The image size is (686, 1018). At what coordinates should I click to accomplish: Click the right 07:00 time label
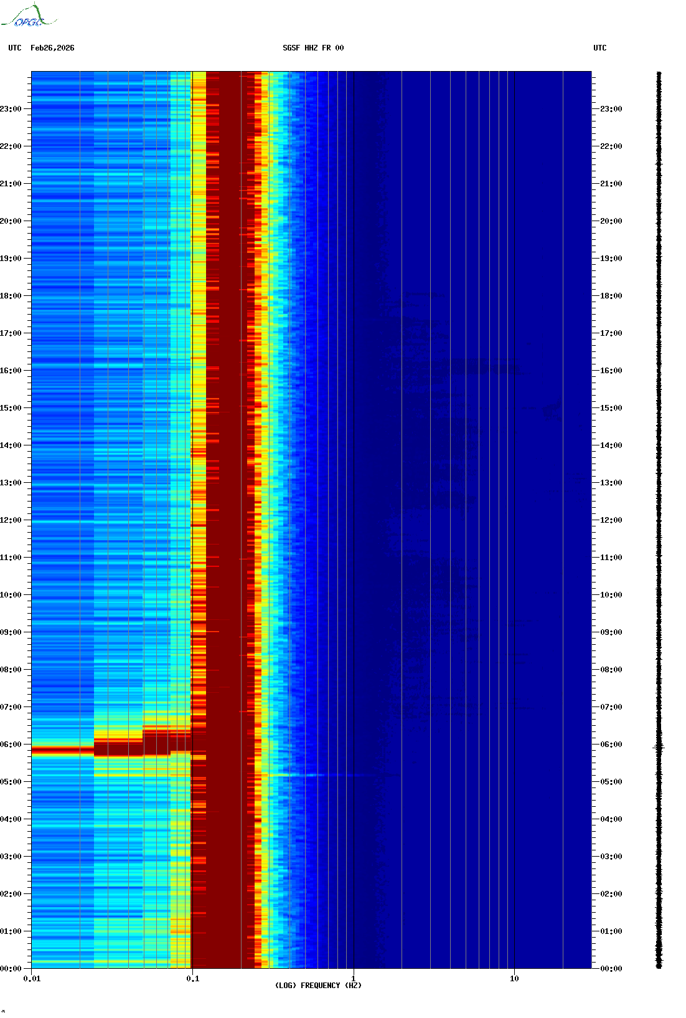(611, 707)
